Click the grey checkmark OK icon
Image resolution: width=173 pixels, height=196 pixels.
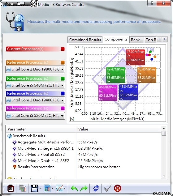[108, 188]
